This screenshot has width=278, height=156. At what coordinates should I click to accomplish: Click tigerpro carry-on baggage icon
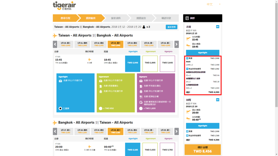click(x=141, y=81)
